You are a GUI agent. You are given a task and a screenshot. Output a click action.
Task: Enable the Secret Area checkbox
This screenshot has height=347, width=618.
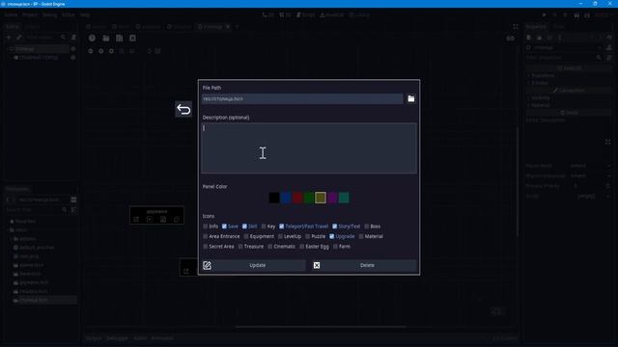point(206,247)
